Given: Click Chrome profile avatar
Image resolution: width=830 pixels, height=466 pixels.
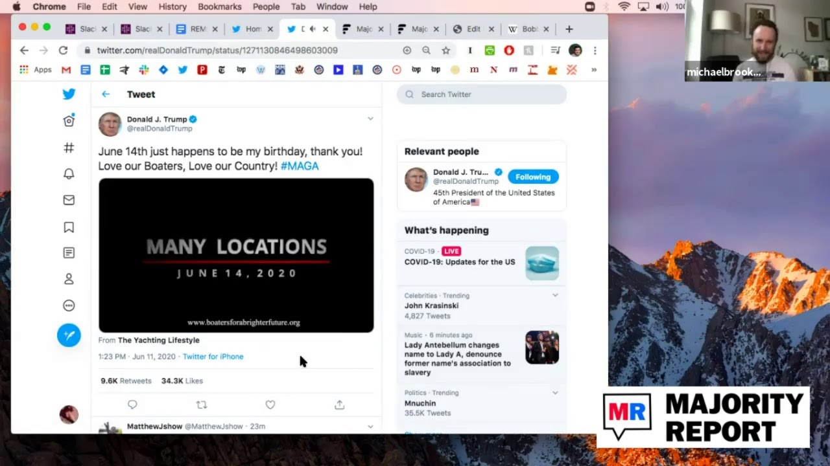Looking at the screenshot, I should (575, 50).
